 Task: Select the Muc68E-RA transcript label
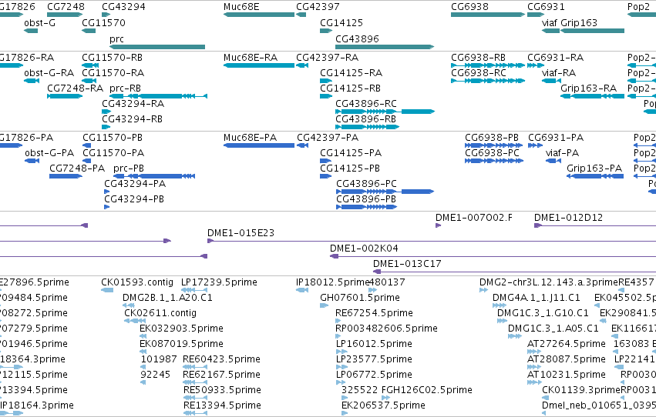pos(251,58)
